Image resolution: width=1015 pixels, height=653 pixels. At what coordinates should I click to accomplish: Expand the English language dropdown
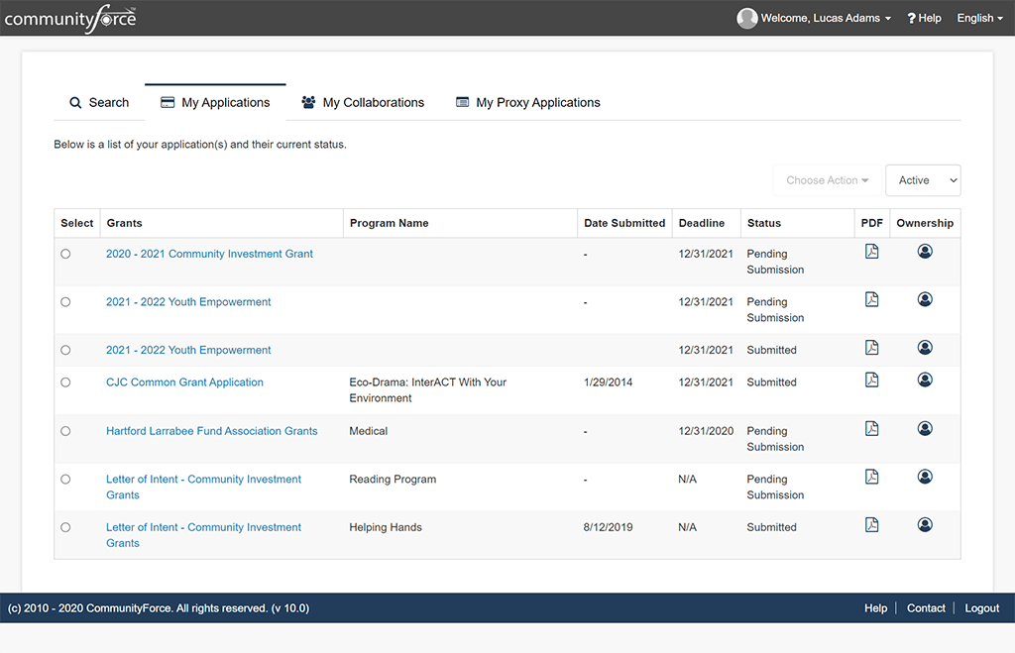[x=977, y=17]
